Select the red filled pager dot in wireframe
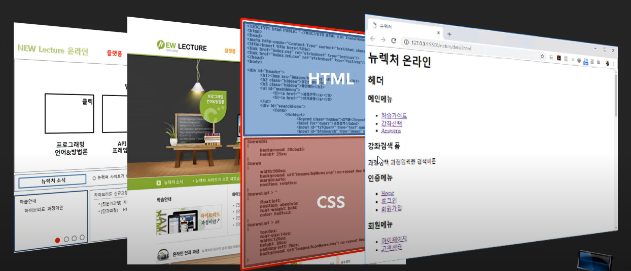This screenshot has height=271, width=631. 57,240
